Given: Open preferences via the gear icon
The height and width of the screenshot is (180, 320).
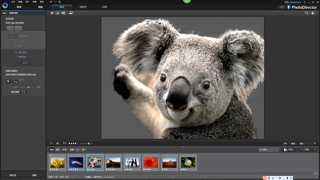Looking at the screenshot, I should coord(59,2).
